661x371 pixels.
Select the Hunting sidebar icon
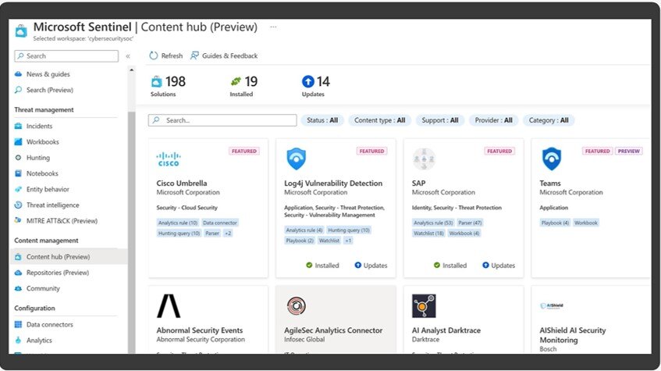pos(20,158)
